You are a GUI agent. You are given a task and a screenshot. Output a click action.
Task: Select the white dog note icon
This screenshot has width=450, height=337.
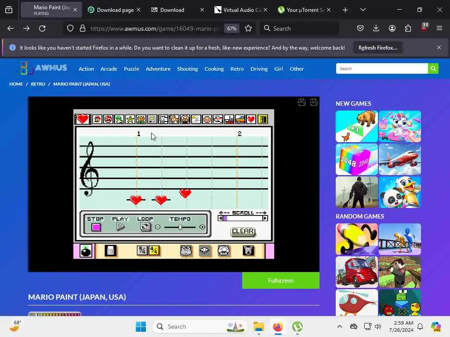pos(163,119)
